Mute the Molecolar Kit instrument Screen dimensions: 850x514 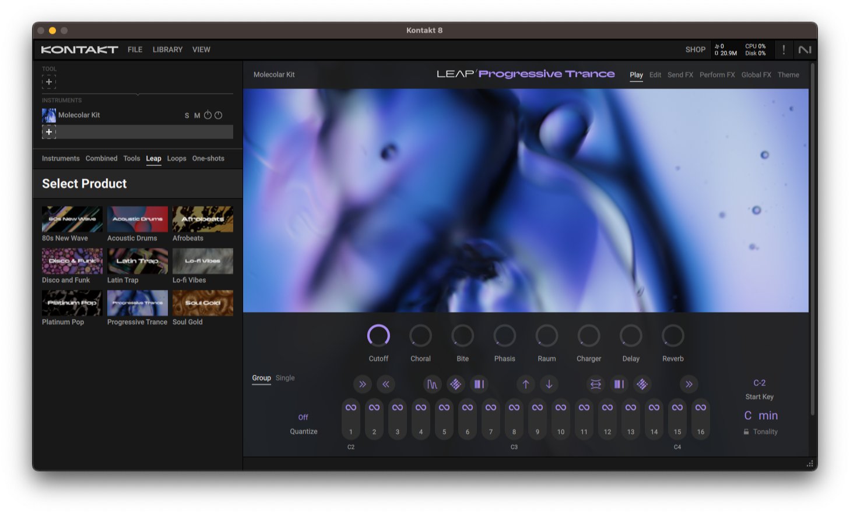(197, 115)
